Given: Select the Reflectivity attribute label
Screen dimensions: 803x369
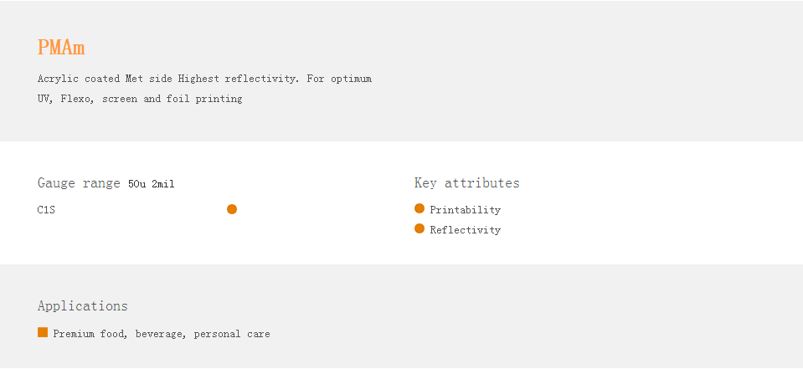Looking at the screenshot, I should pyautogui.click(x=465, y=230).
